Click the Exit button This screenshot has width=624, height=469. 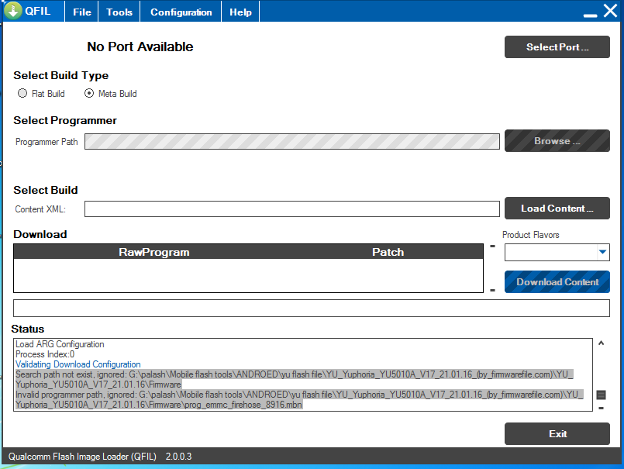[557, 434]
